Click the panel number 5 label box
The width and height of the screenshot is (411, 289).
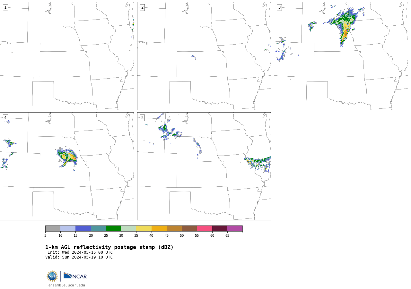(x=142, y=118)
